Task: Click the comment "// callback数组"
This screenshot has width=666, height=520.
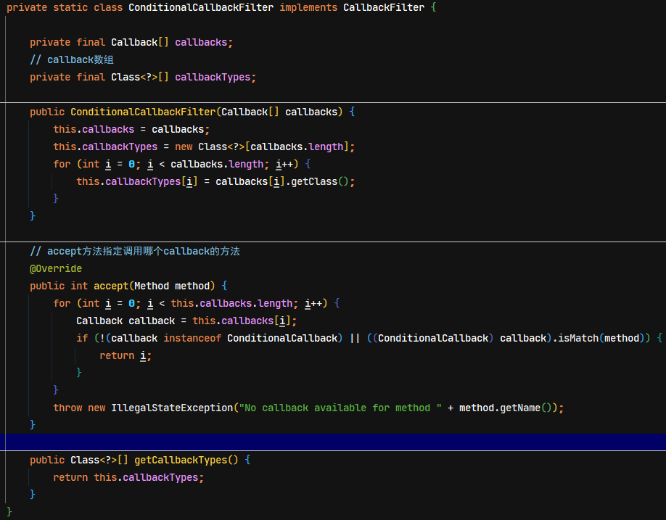Action: [x=72, y=60]
